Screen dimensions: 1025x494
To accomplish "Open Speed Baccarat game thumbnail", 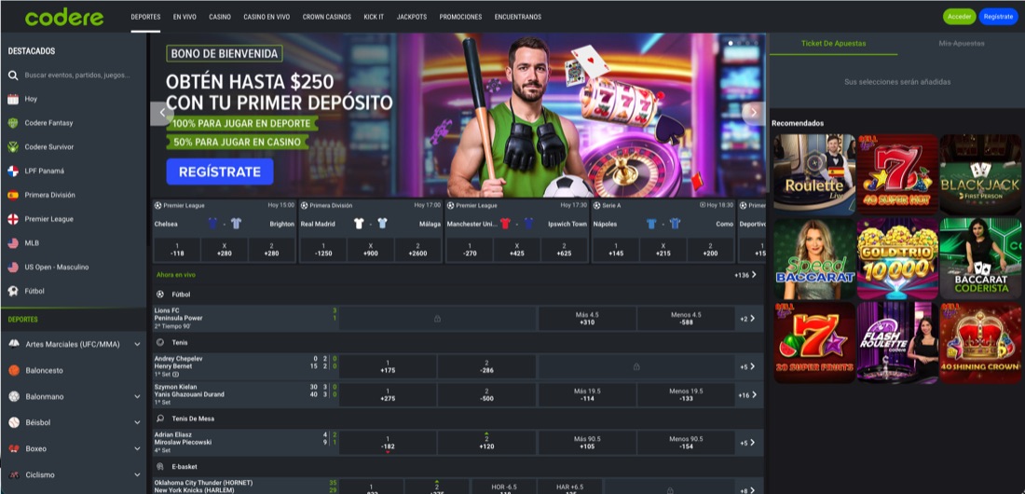I will [x=814, y=258].
